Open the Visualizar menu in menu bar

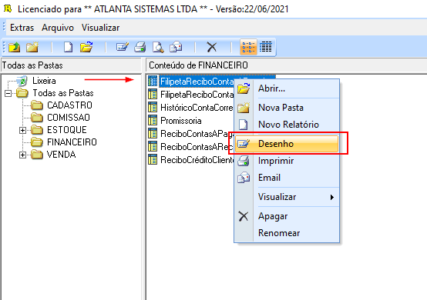100,28
